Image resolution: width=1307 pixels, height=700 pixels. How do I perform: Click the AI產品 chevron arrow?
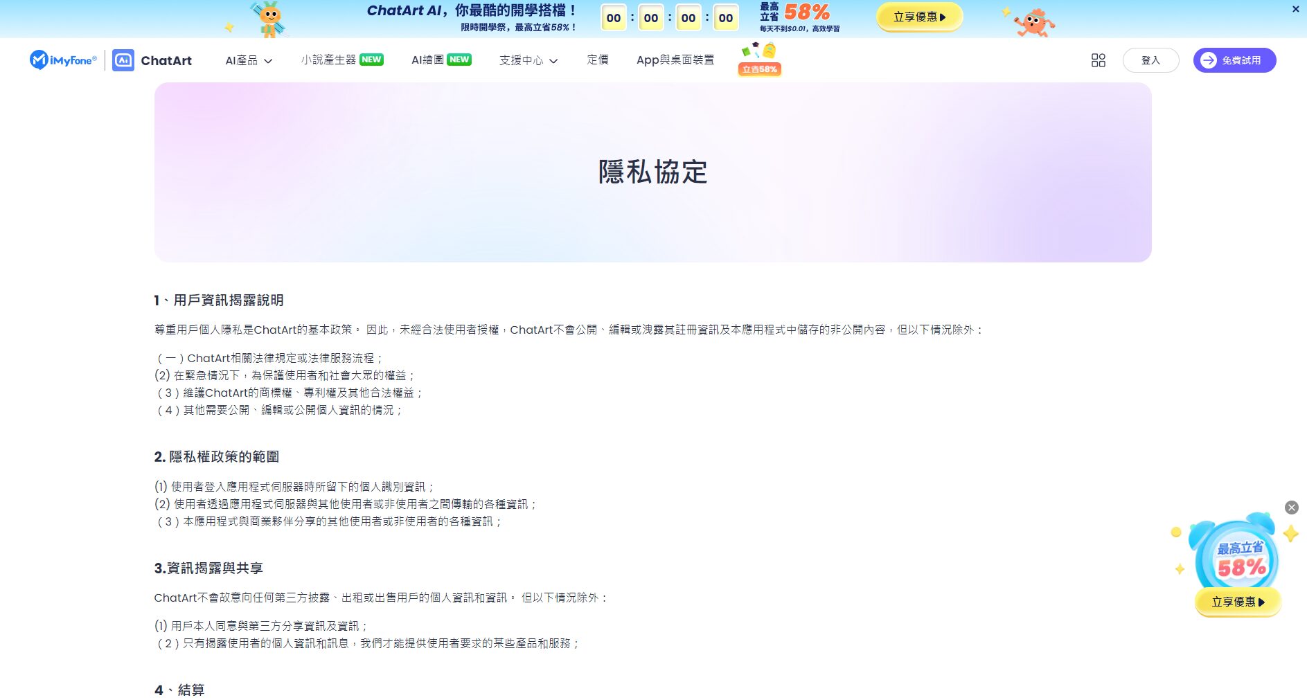click(x=268, y=61)
